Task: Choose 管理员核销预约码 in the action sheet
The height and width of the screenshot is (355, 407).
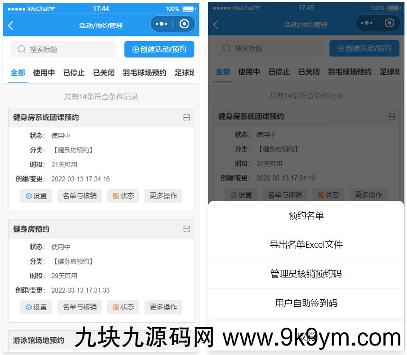Action: [306, 274]
